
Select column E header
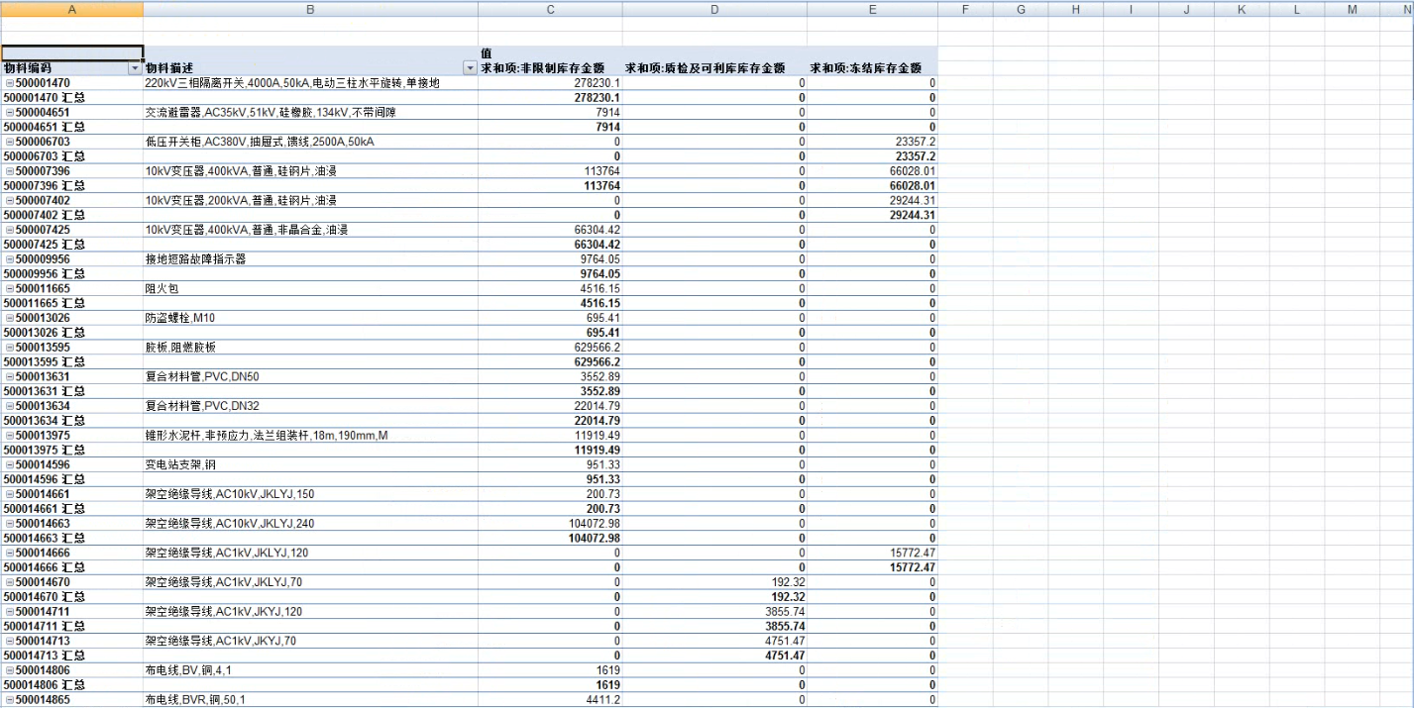click(x=872, y=9)
